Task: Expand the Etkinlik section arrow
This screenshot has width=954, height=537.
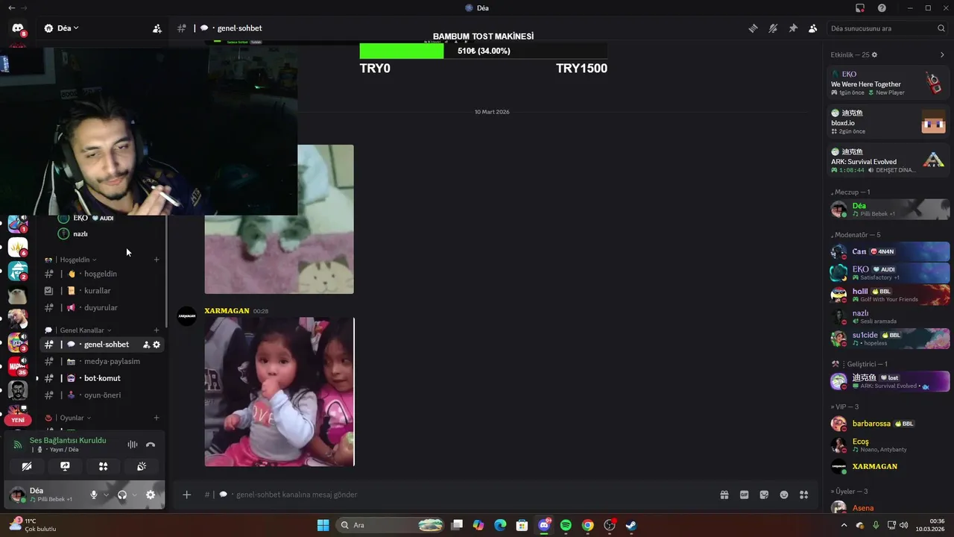Action: pos(942,55)
